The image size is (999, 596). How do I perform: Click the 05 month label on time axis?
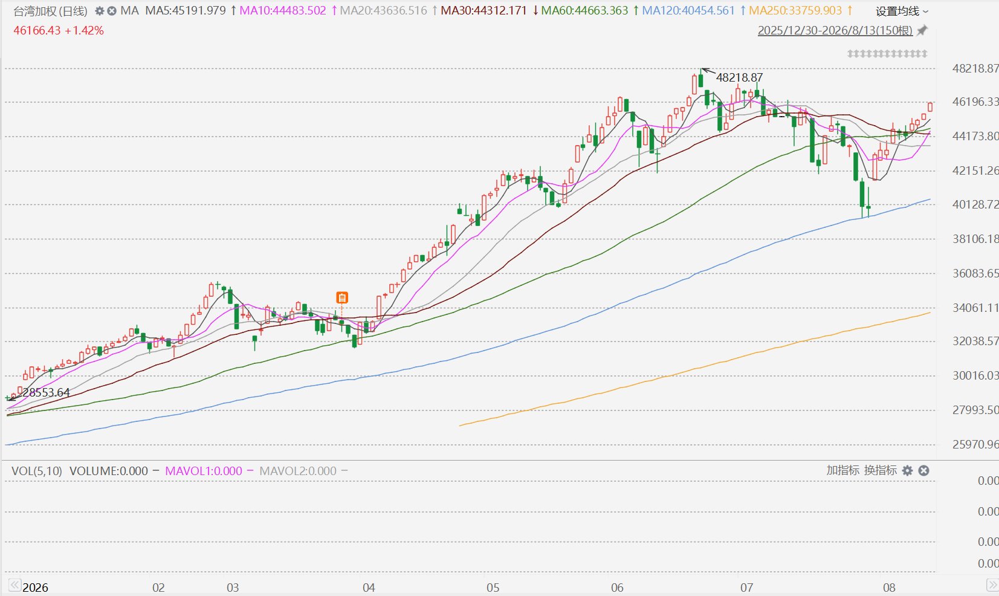(x=493, y=588)
